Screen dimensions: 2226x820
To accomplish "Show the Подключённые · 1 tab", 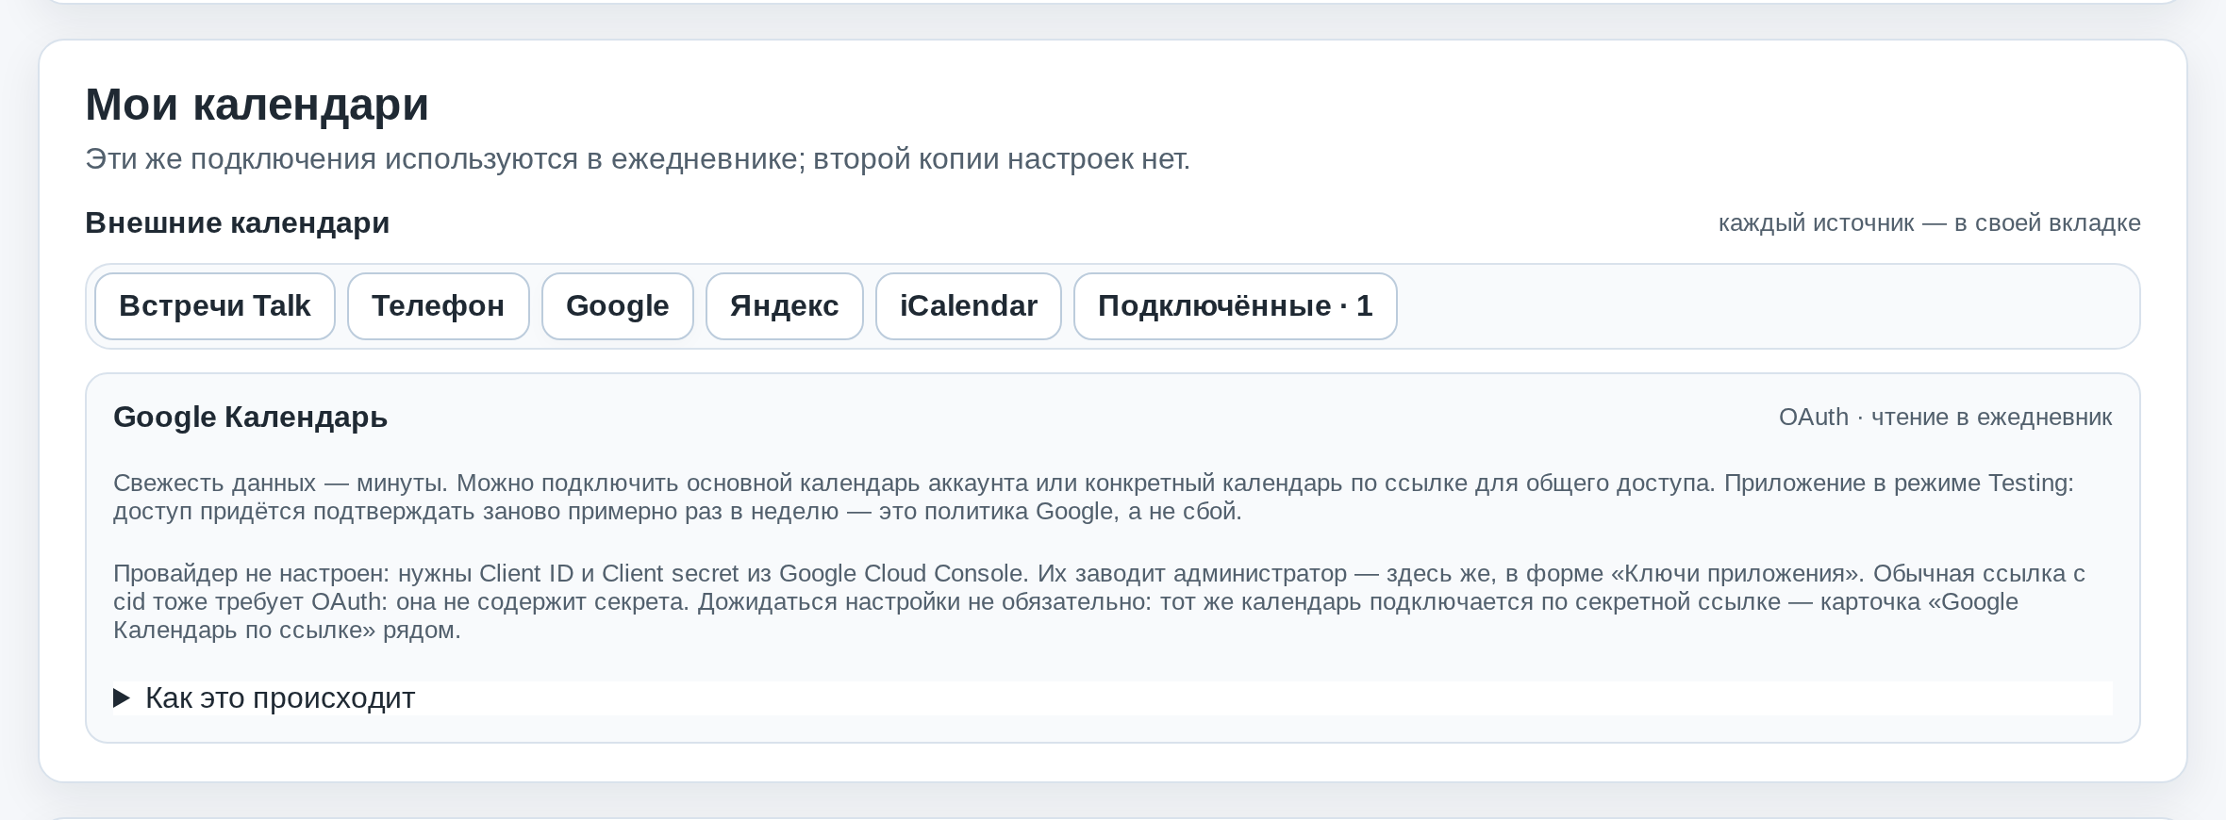I will (1236, 306).
